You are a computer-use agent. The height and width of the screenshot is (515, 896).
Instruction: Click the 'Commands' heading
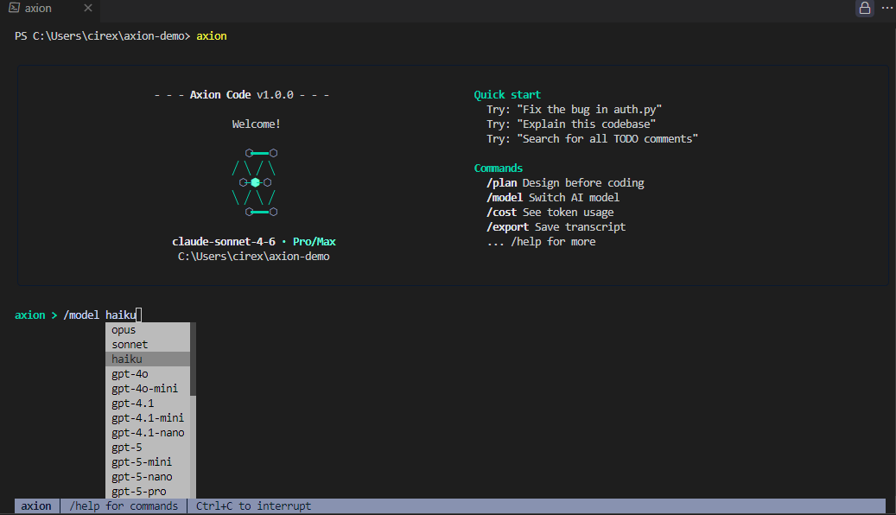pos(499,168)
